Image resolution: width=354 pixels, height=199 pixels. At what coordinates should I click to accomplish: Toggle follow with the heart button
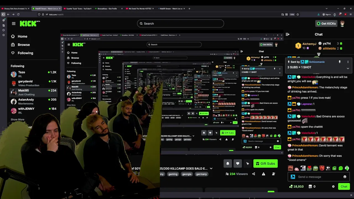(238, 163)
